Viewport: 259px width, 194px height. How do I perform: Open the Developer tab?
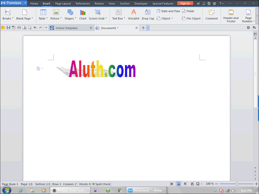[x=141, y=4]
